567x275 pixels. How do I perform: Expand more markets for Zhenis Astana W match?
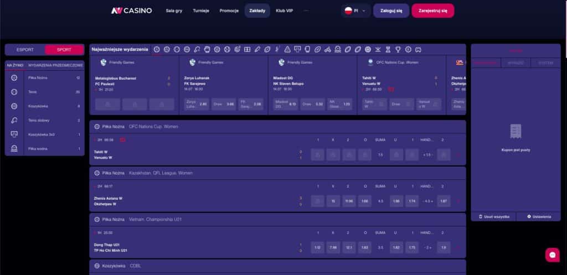click(x=458, y=201)
